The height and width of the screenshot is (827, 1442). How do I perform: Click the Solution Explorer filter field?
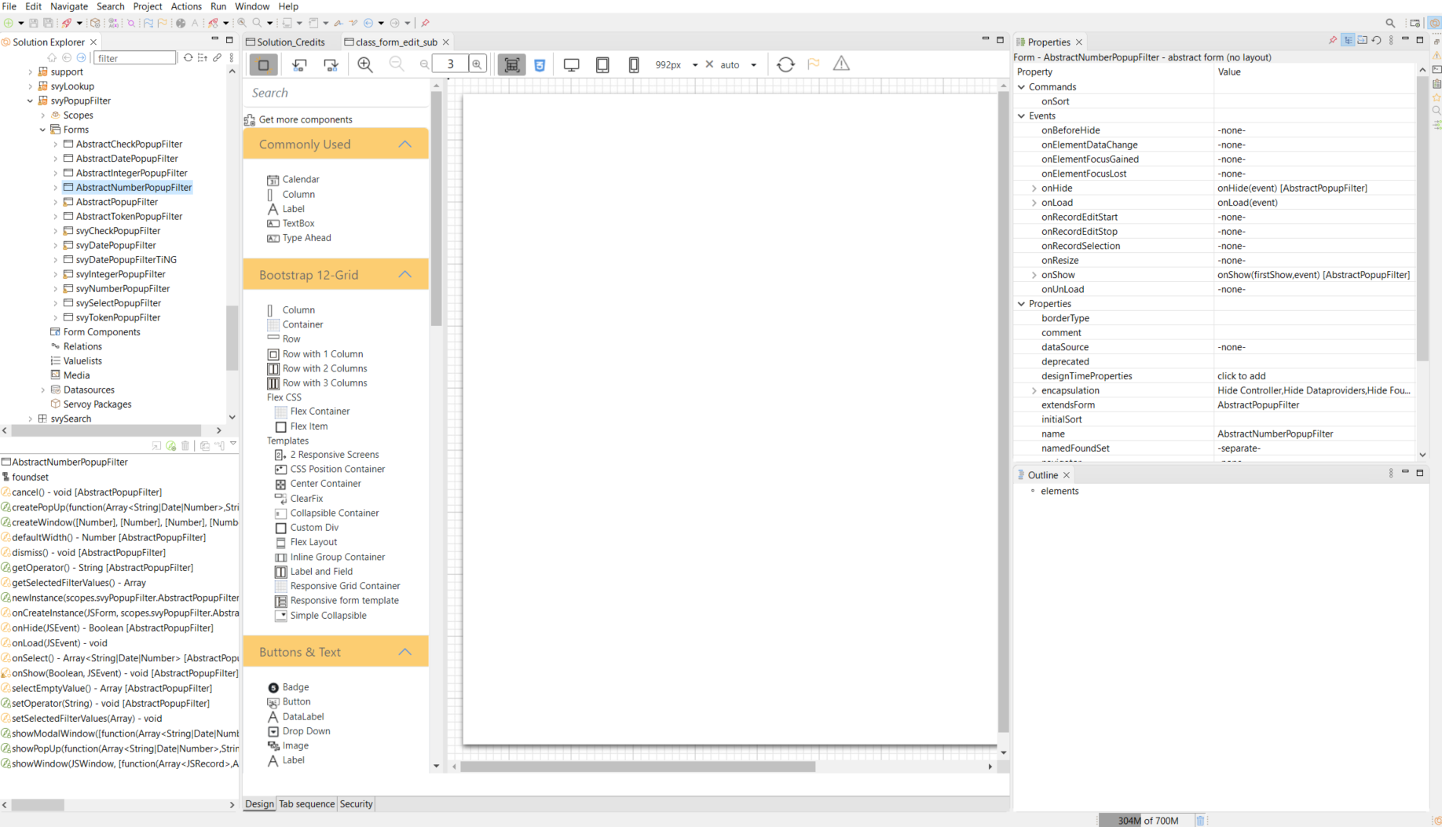tap(135, 58)
